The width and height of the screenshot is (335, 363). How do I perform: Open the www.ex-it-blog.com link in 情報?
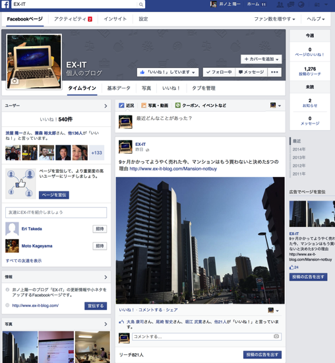[36, 306]
